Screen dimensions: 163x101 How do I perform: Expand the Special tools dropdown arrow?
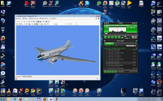coord(49,19)
